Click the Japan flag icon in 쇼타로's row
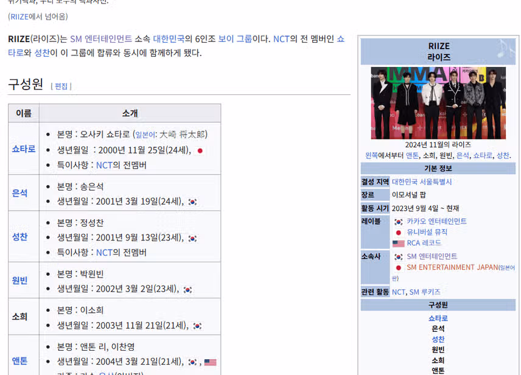Image resolution: width=521 pixels, height=375 pixels. click(200, 150)
